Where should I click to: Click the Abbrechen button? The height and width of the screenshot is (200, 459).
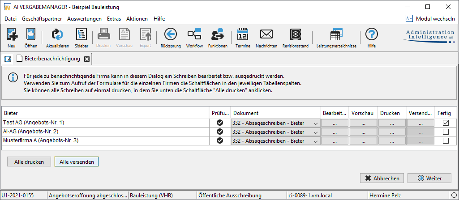click(x=382, y=179)
